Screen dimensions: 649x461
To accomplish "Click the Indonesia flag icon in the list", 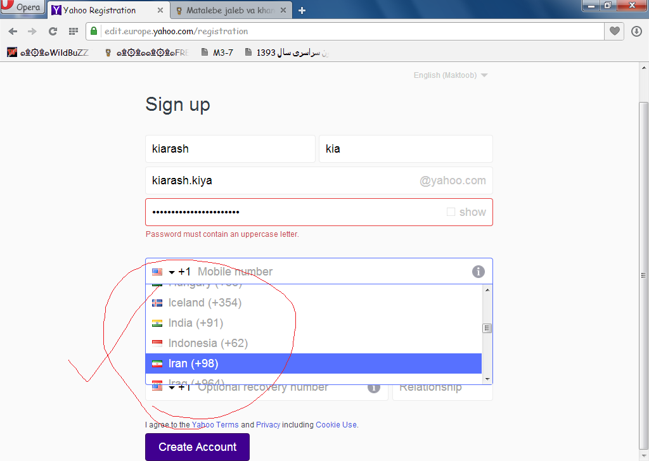I will [157, 344].
